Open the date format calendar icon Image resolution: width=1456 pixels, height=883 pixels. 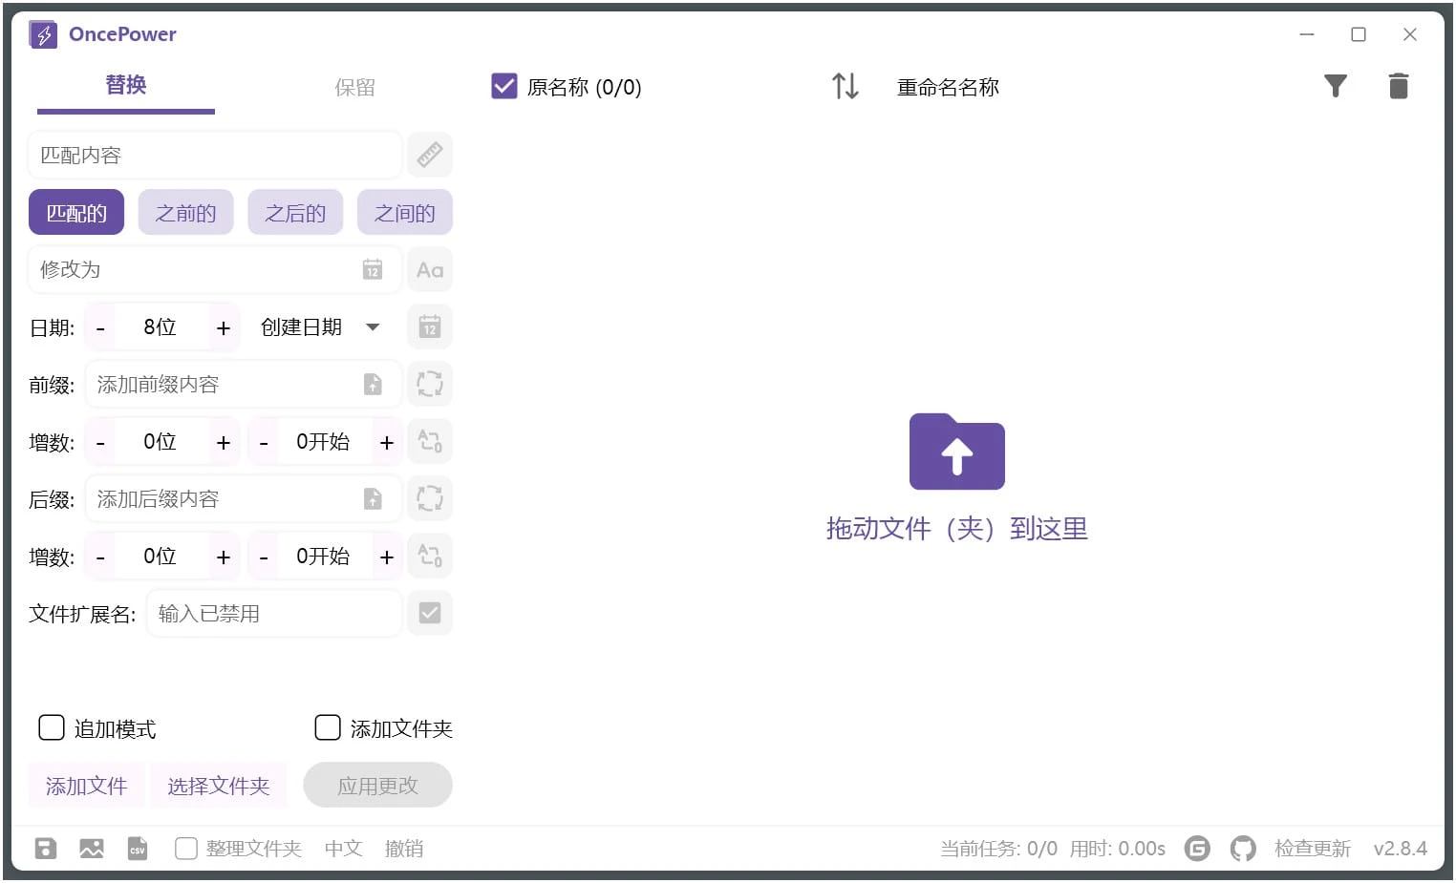[430, 326]
